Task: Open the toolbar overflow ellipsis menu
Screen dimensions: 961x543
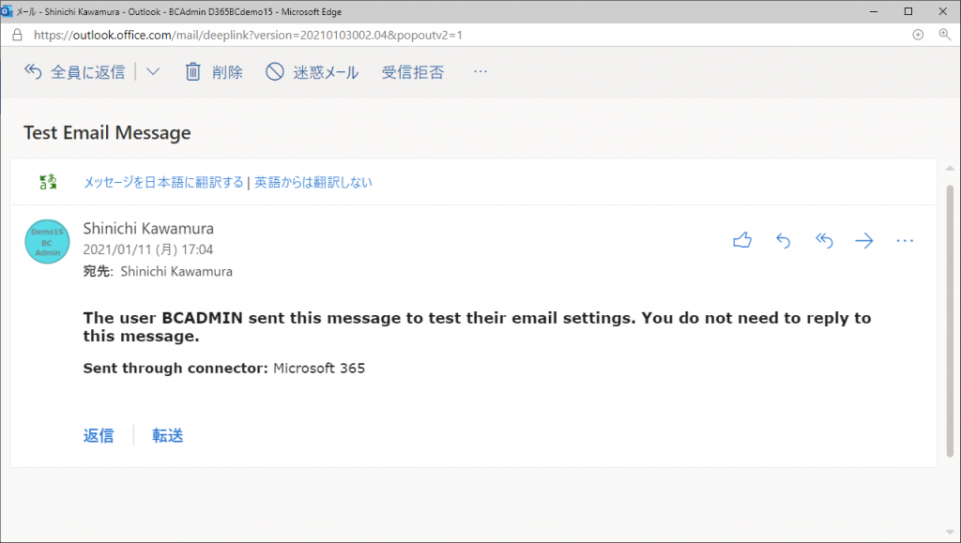Action: pos(480,71)
